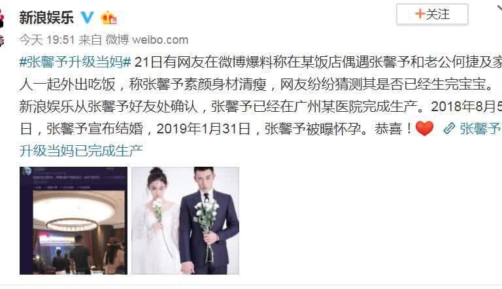Open the 新浪娱乐 account name
502x289 pixels.
coord(46,17)
